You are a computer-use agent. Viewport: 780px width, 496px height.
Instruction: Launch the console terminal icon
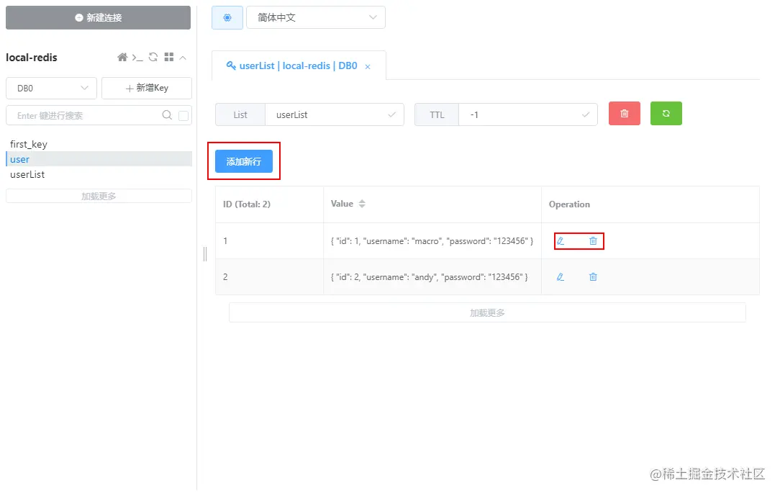137,58
